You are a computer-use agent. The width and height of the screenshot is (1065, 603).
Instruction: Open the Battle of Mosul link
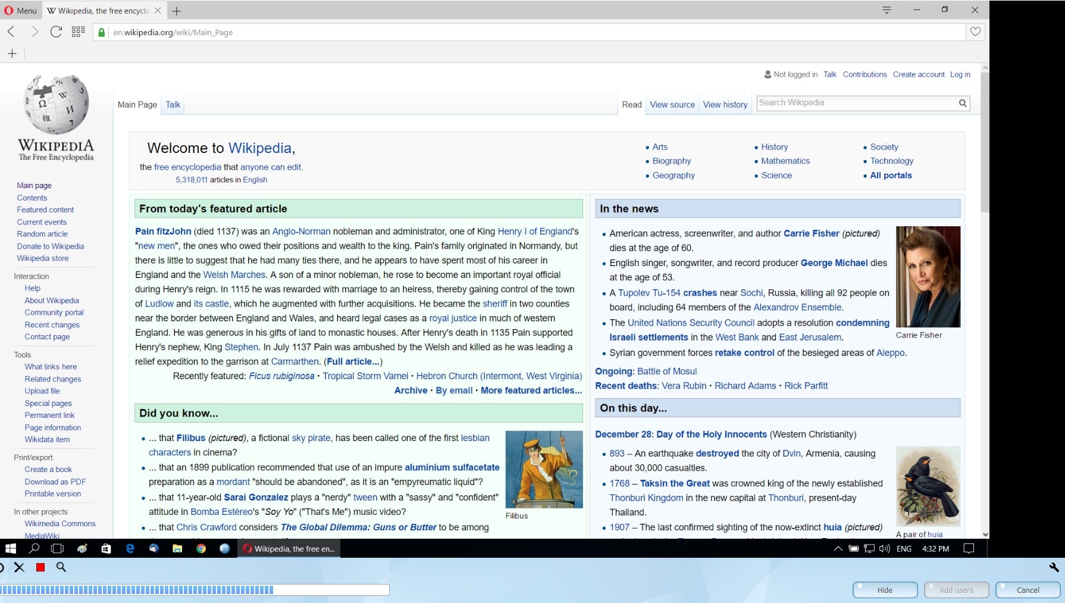[x=667, y=371]
